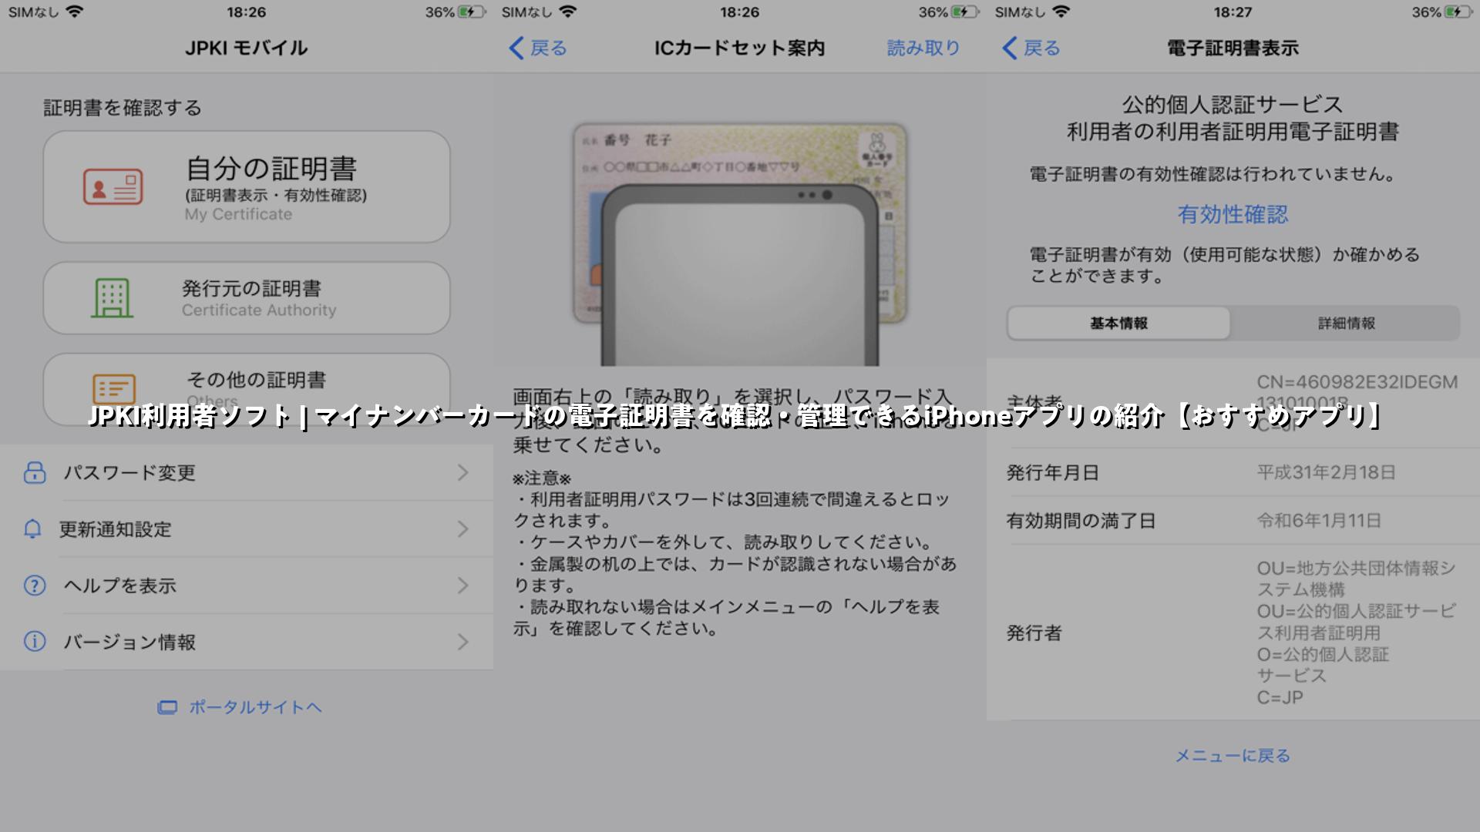The width and height of the screenshot is (1480, 832).
Task: Select the バージョン情報 menu row
Action: click(247, 642)
